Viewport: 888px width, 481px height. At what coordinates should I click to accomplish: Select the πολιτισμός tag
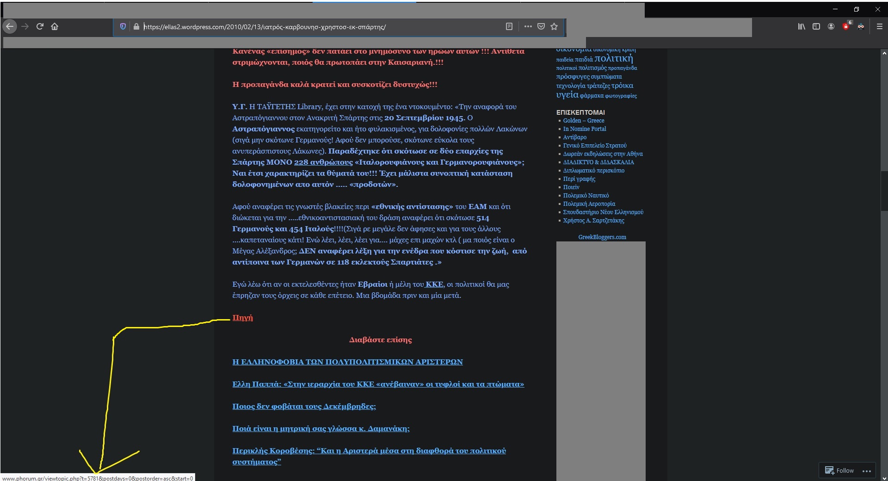click(x=592, y=68)
